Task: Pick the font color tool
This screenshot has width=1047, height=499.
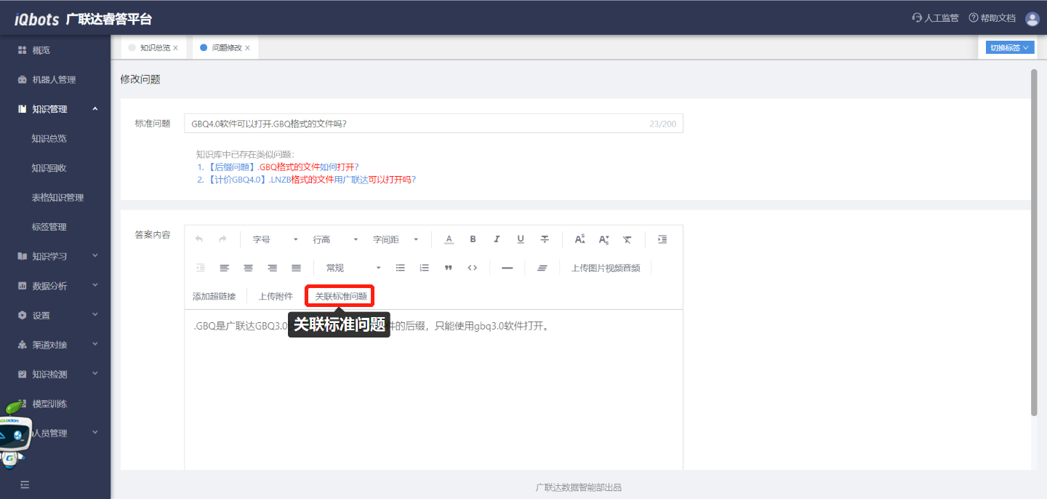Action: 449,239
